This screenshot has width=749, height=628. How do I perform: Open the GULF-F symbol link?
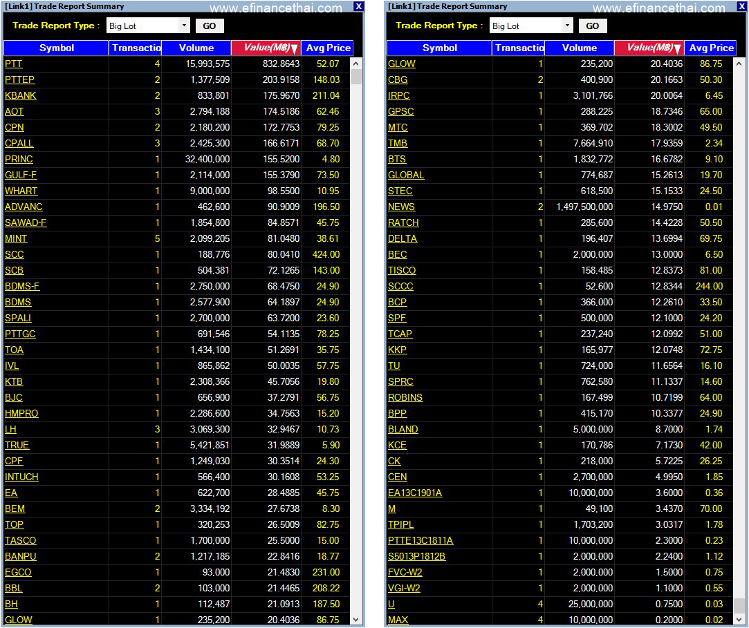[x=21, y=175]
